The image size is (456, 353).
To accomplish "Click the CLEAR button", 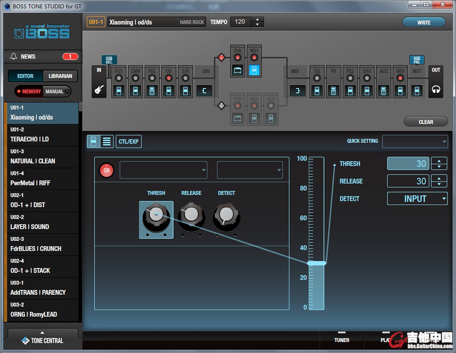I will pos(426,122).
